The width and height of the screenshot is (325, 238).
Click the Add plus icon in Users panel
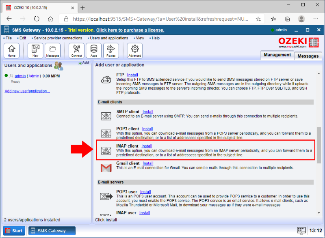point(80,64)
